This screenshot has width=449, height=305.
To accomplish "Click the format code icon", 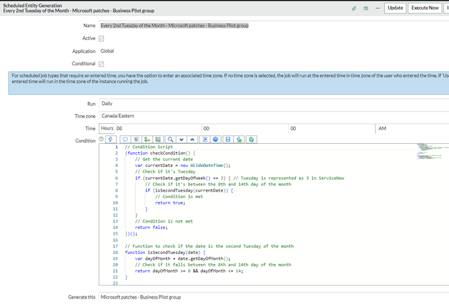I will pos(136,139).
